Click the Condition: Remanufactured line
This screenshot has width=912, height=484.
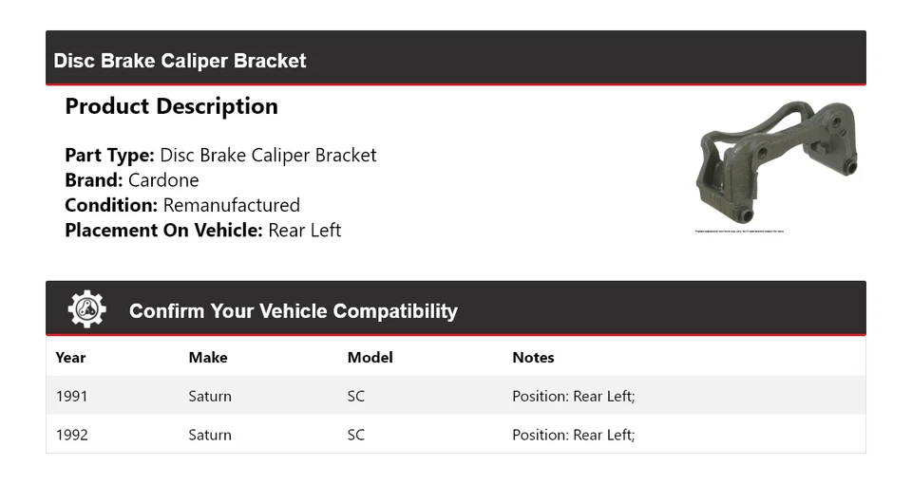pyautogui.click(x=182, y=205)
